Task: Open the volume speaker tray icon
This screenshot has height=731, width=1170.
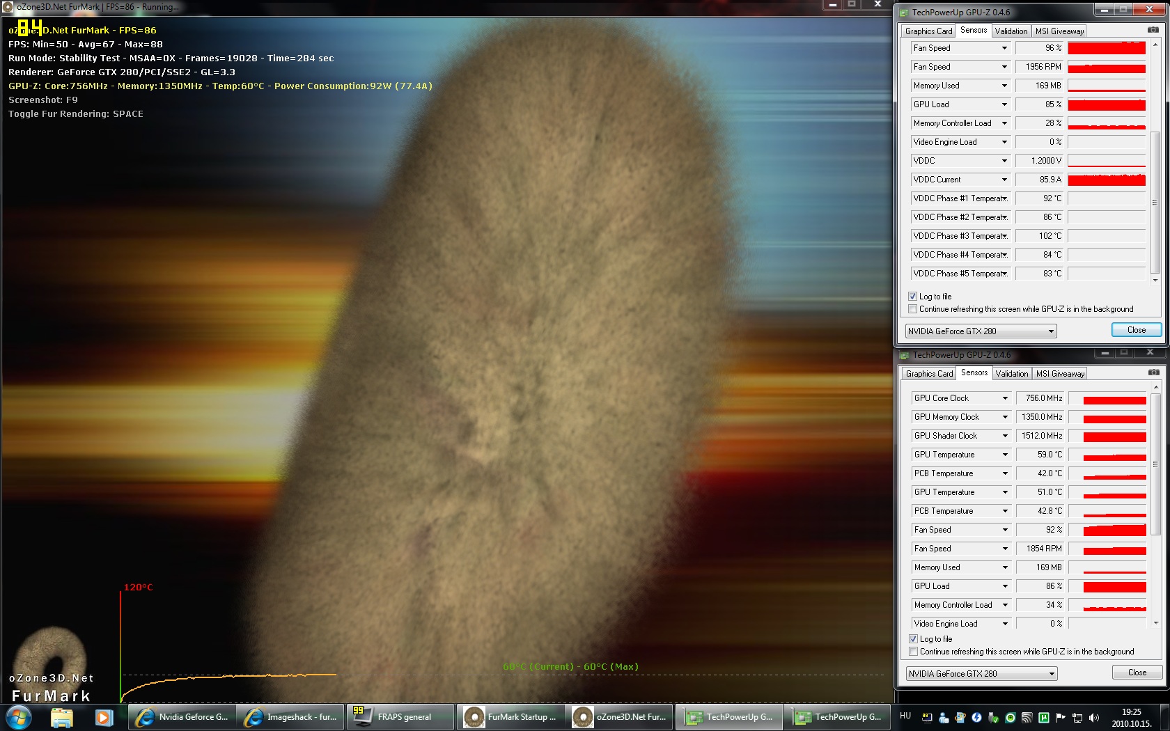Action: [x=1094, y=717]
